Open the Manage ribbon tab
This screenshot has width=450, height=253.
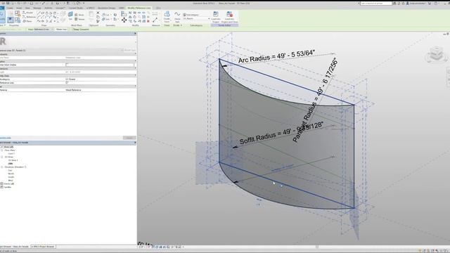click(37, 8)
